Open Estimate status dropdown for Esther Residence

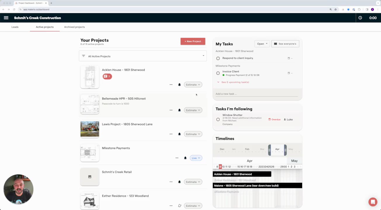pyautogui.click(x=193, y=206)
